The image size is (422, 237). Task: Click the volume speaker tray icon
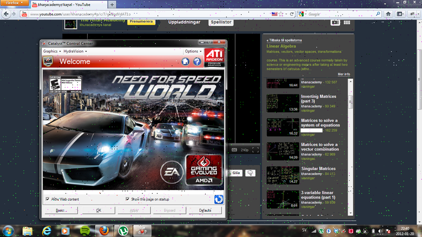[x=380, y=231]
